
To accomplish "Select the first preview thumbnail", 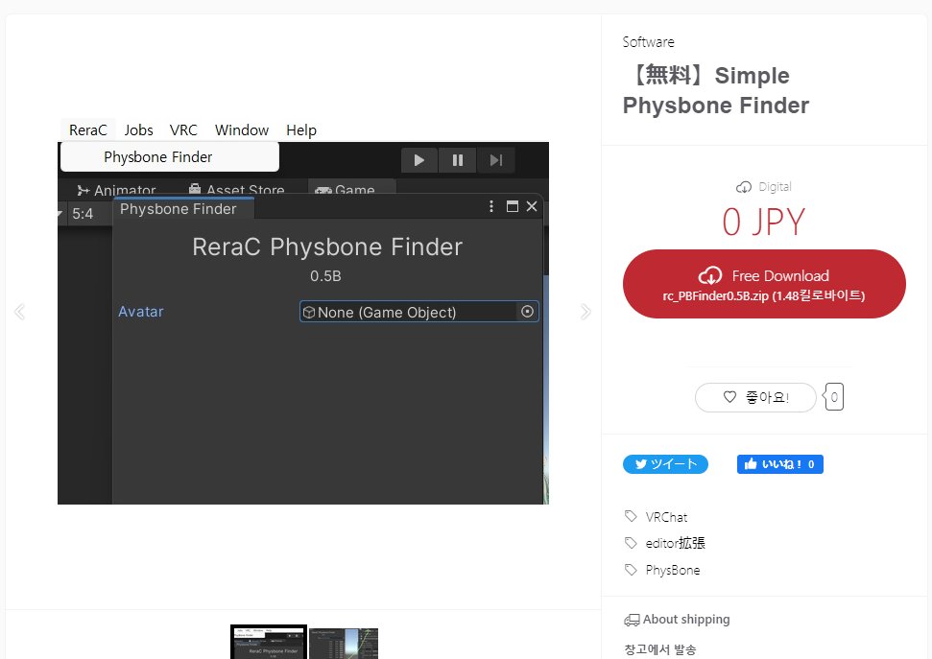I will [x=269, y=642].
